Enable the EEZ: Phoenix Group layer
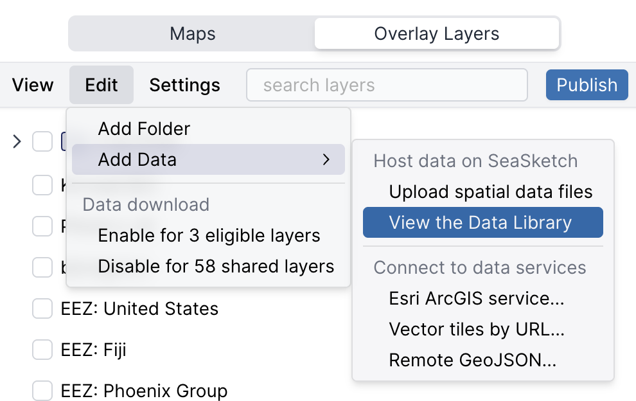 click(42, 391)
